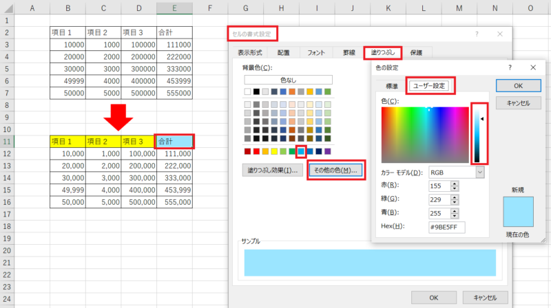Switch to the 表示形式 tab
The image size is (551, 308).
250,53
